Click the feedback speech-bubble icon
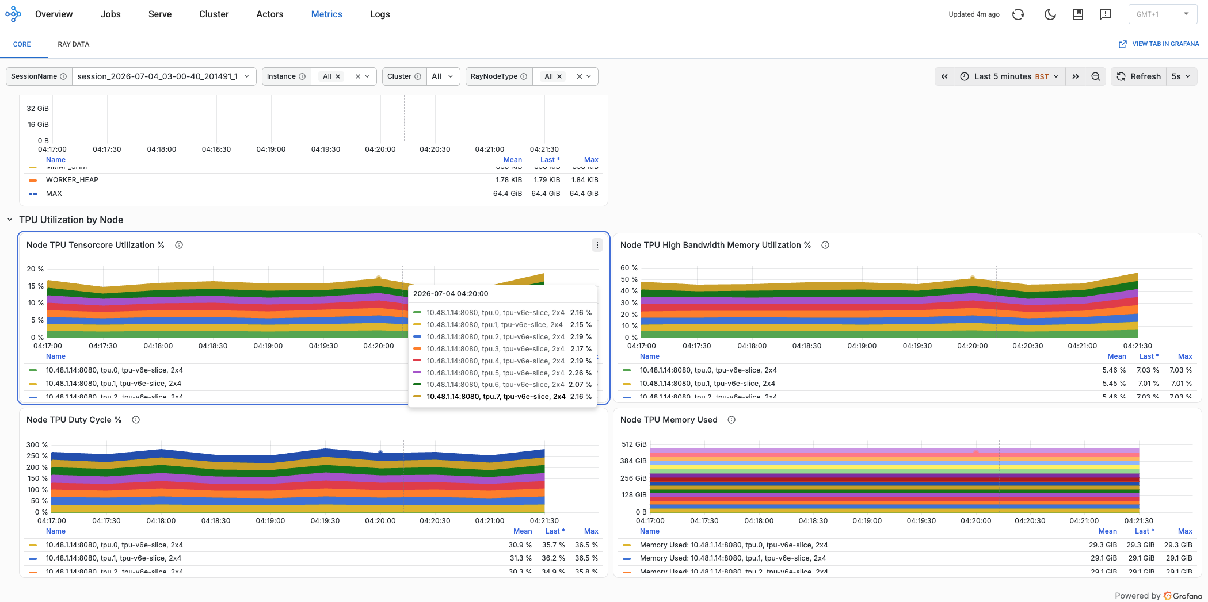This screenshot has height=602, width=1208. point(1105,14)
